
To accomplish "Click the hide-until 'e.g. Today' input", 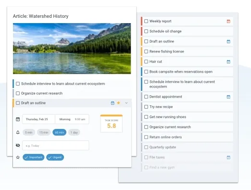I will (56, 146).
